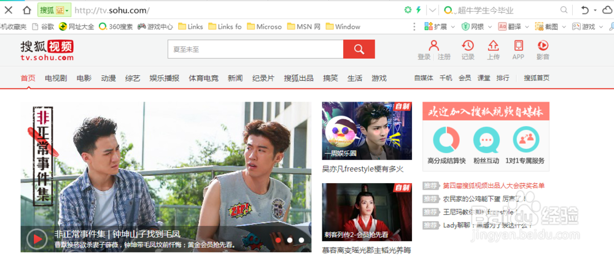
Task: Open 网址大全 bookmark
Action: [x=76, y=26]
